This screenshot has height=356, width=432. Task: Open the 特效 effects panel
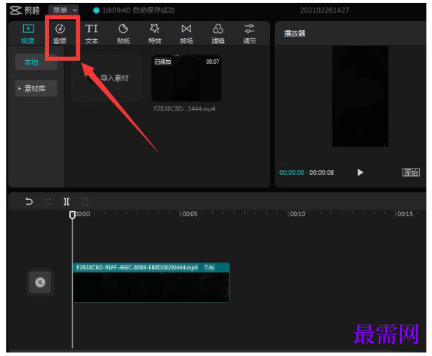(x=155, y=34)
